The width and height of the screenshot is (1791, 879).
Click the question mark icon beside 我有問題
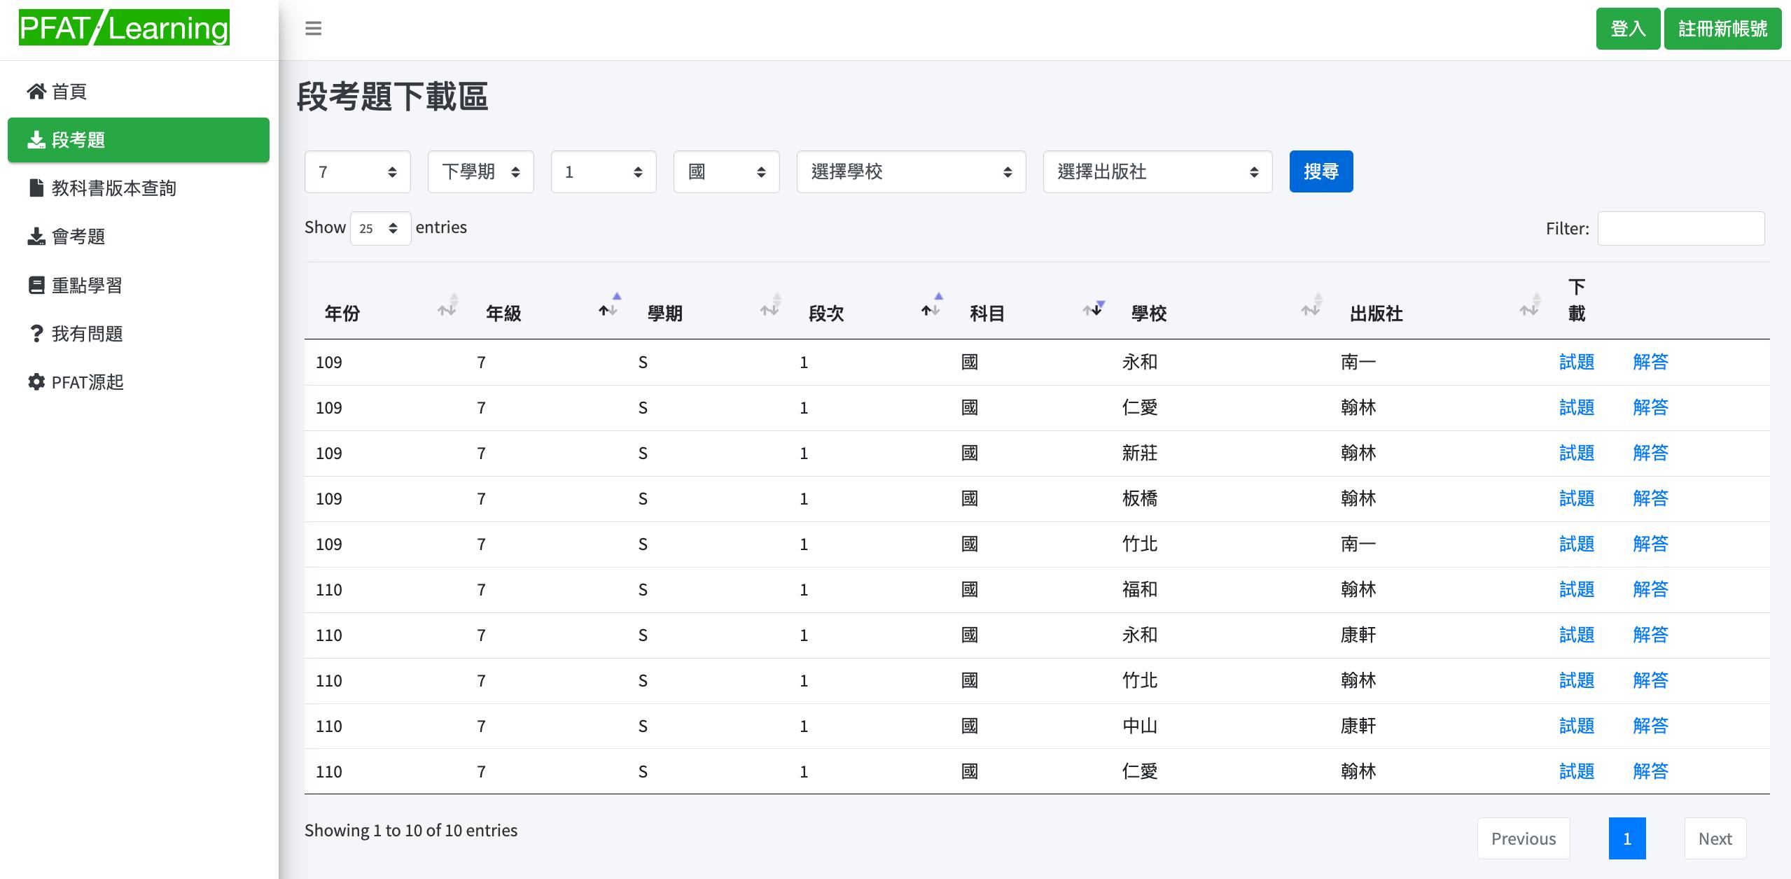coord(36,333)
